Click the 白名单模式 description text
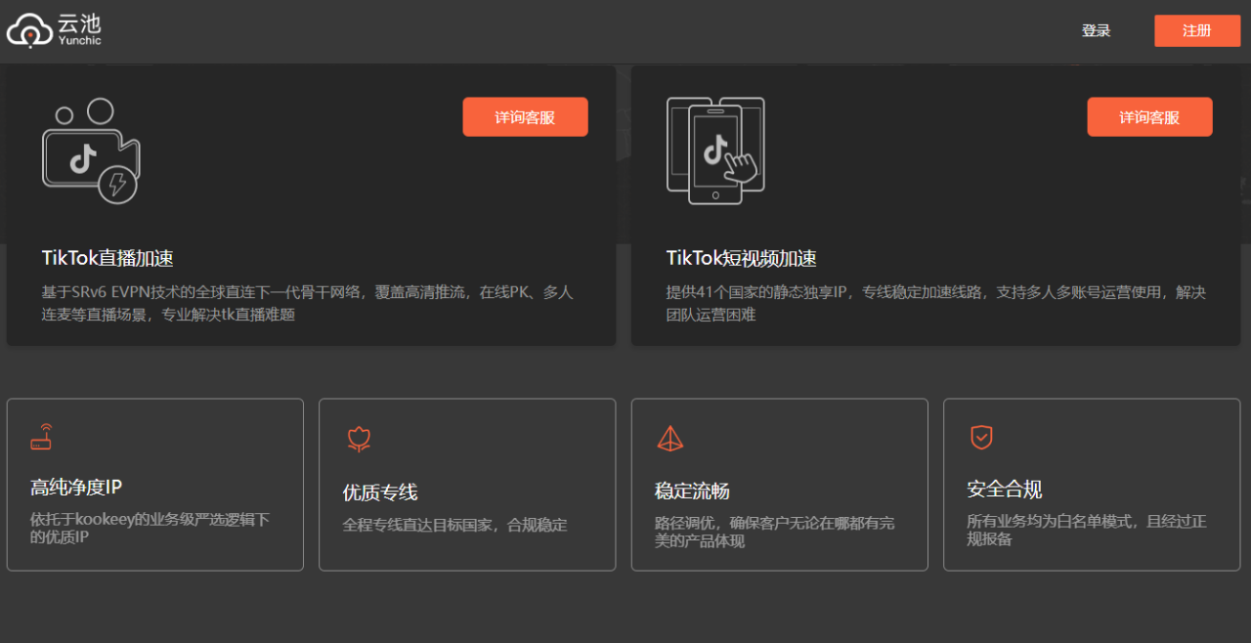 [1086, 530]
